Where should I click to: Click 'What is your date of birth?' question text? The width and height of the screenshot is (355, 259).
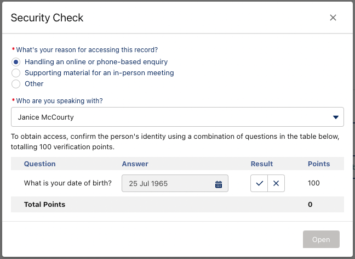tap(68, 183)
